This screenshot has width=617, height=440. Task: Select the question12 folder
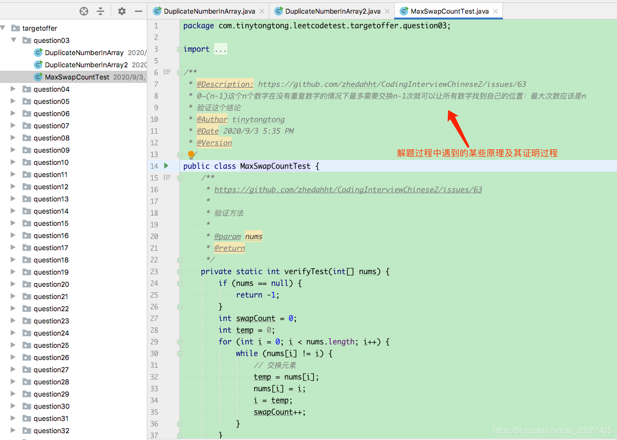[x=51, y=187]
